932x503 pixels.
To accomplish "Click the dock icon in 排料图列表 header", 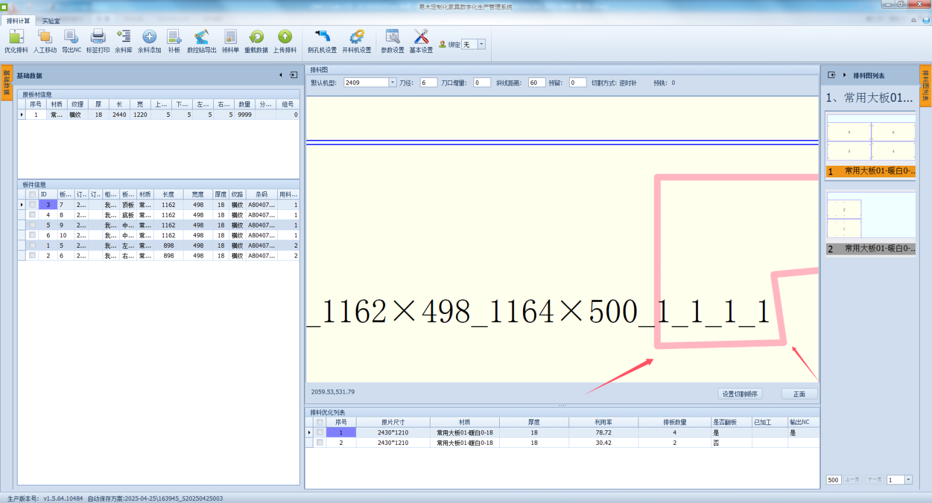I will (x=832, y=75).
